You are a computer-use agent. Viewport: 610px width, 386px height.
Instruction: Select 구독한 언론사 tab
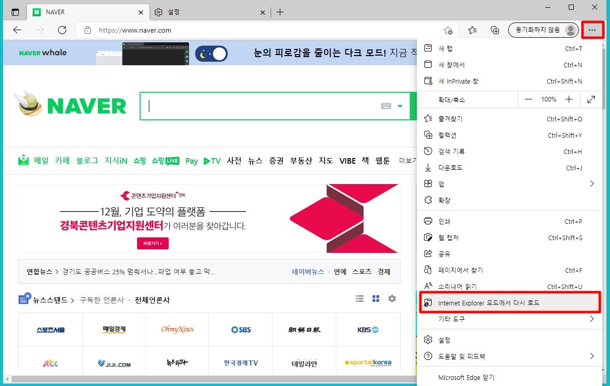pyautogui.click(x=102, y=300)
